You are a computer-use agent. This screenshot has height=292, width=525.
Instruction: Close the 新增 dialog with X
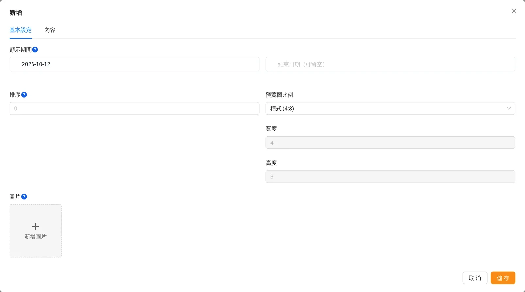point(514,11)
